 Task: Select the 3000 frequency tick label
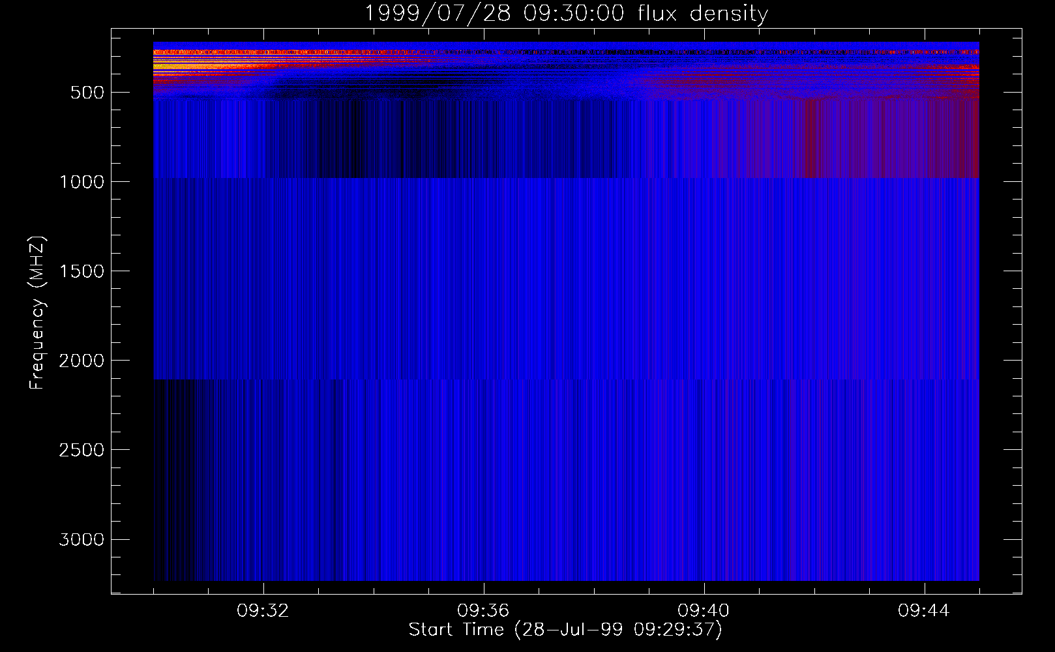tap(82, 539)
